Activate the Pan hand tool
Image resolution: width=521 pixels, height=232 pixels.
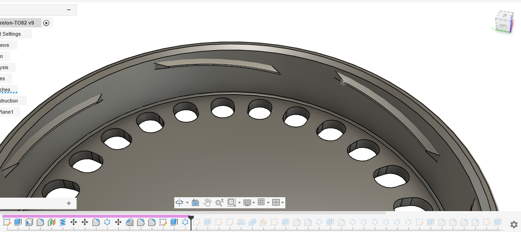point(207,202)
